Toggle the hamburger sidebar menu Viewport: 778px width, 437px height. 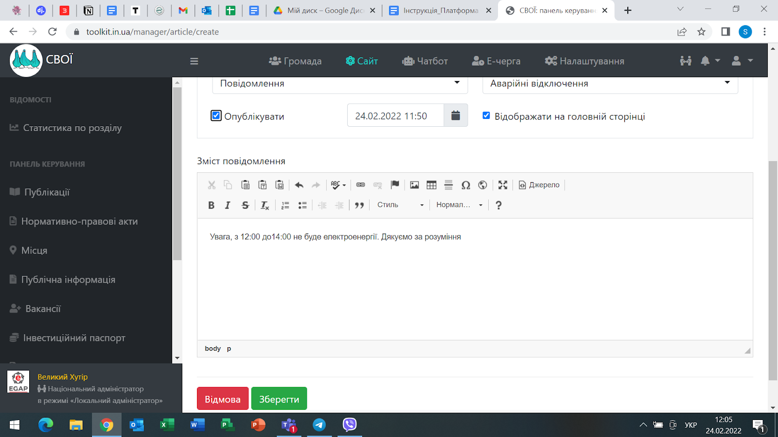tap(194, 61)
